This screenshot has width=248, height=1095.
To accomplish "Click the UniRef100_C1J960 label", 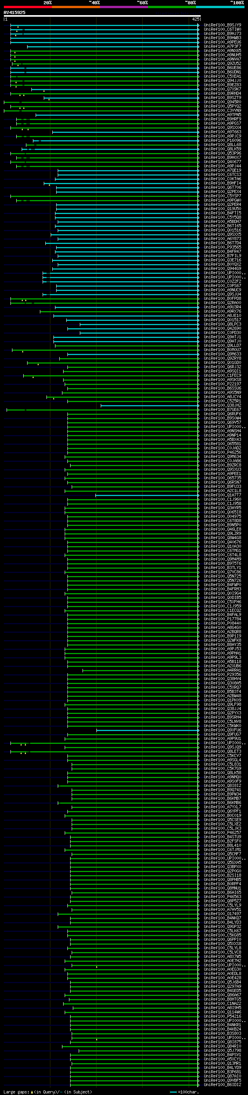I will (222, 499).
